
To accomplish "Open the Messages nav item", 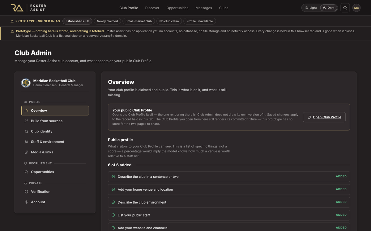I will point(204,8).
